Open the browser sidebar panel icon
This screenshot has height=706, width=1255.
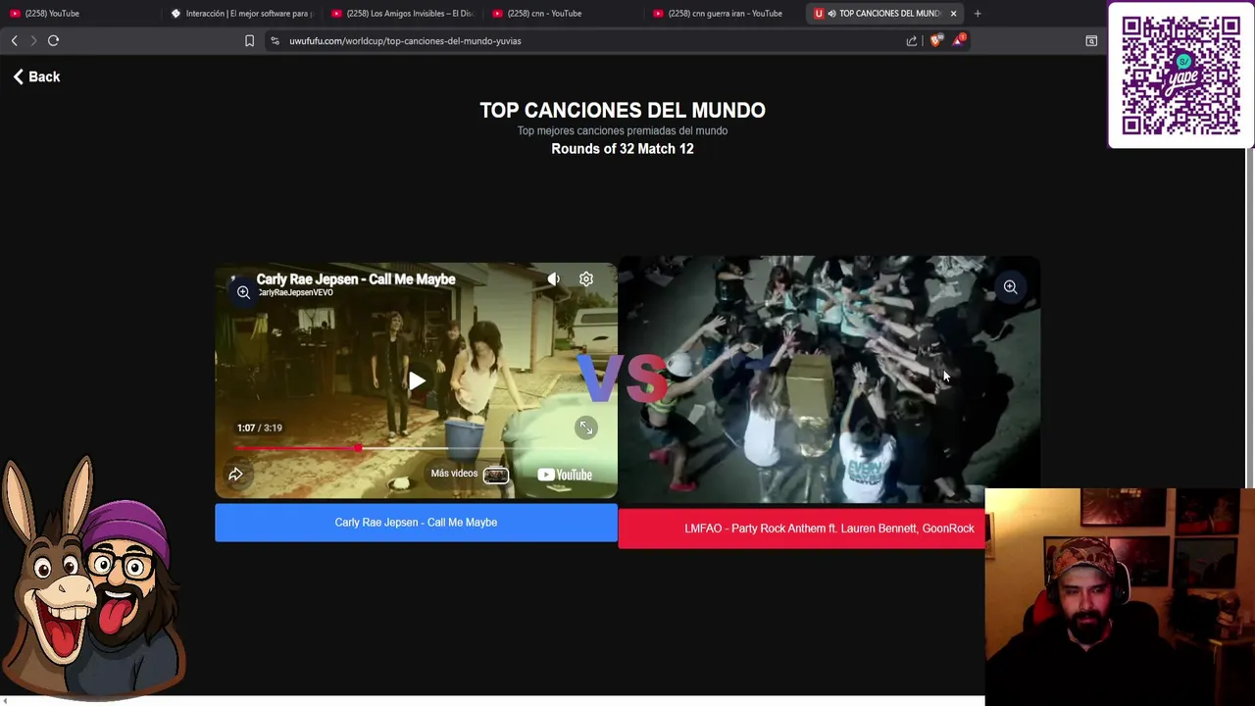(1091, 41)
